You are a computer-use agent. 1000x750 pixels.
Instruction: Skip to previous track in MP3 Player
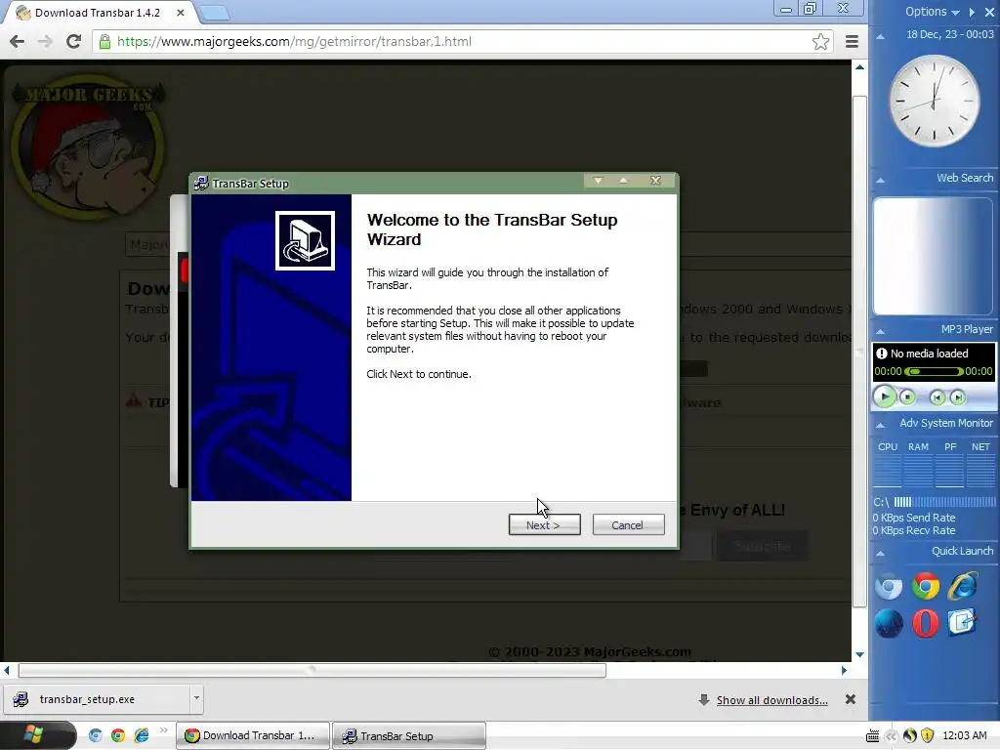click(x=937, y=397)
